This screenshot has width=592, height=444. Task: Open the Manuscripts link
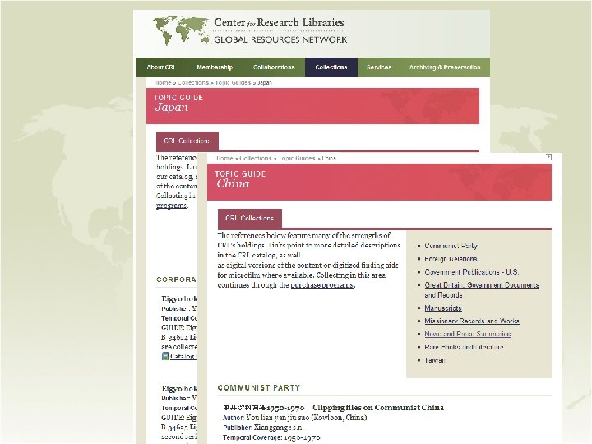443,308
